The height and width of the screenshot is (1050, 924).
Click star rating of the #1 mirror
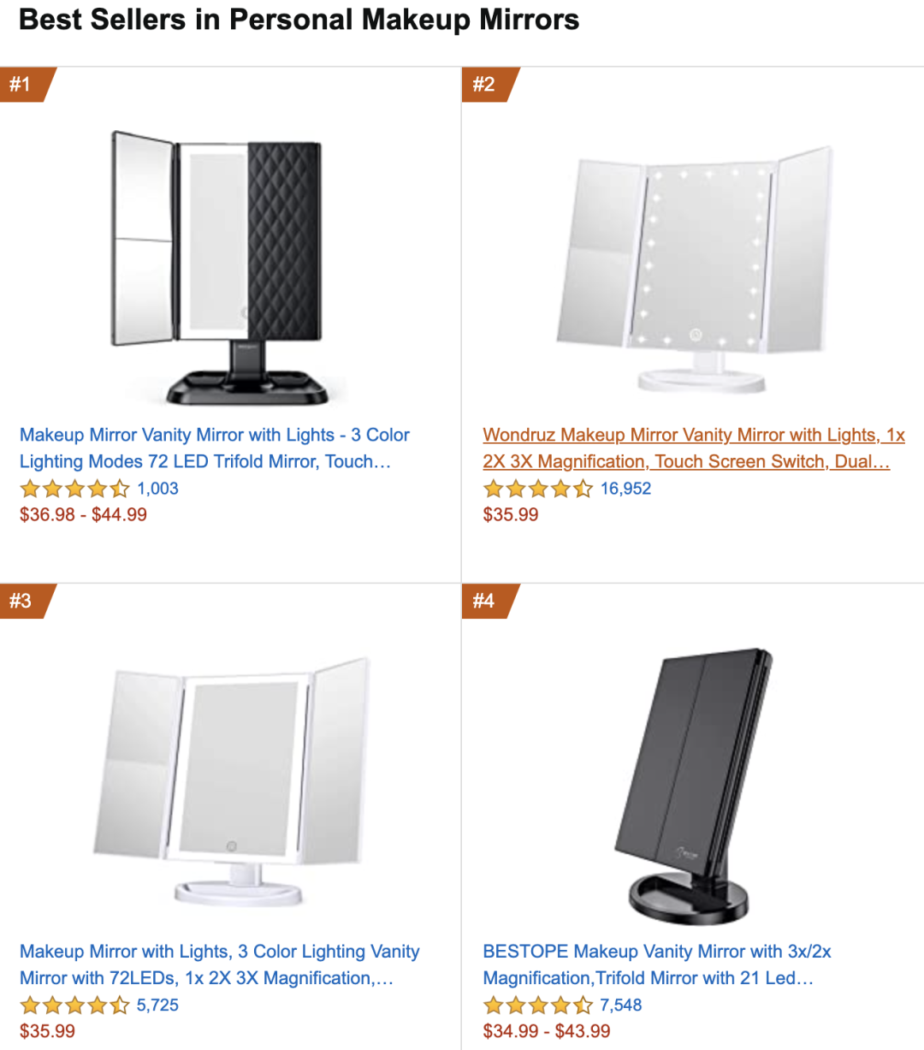[74, 489]
